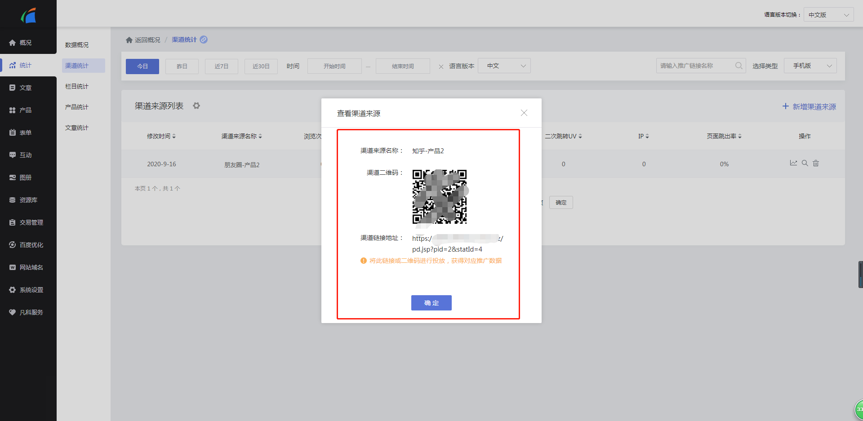Click channel name 知乎-产品2 in dialog
This screenshot has height=421, width=863.
click(428, 151)
